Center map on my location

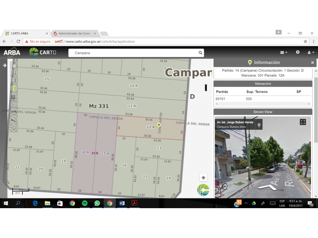click(203, 178)
